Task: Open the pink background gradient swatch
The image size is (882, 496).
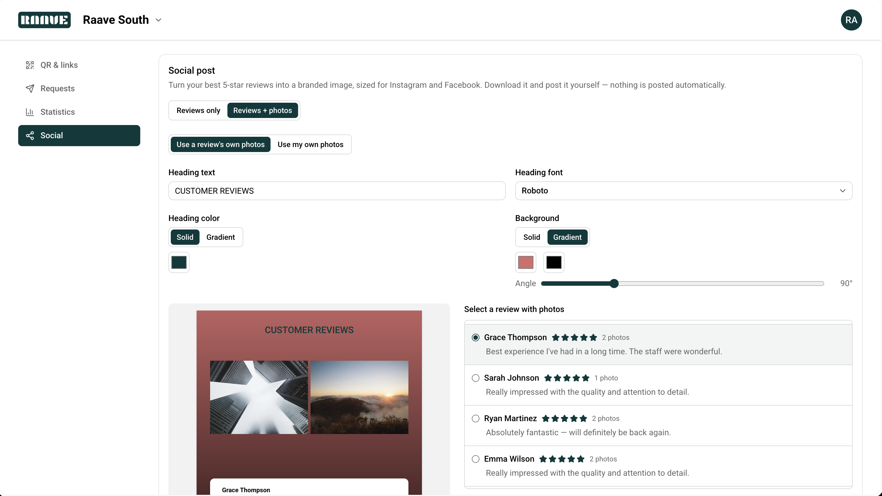Action: (526, 262)
